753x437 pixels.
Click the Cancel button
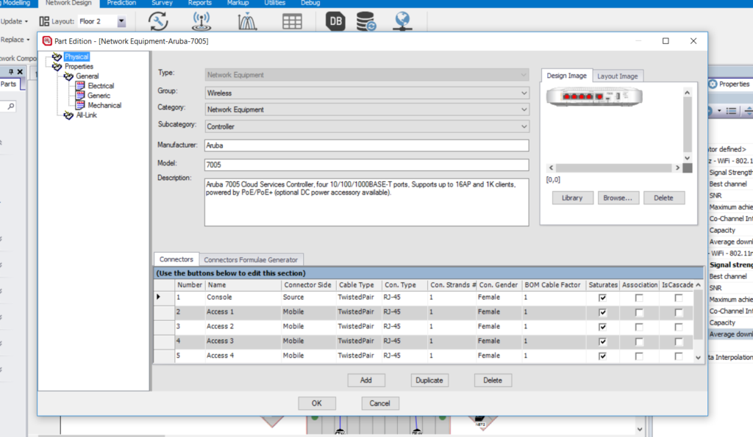(380, 403)
